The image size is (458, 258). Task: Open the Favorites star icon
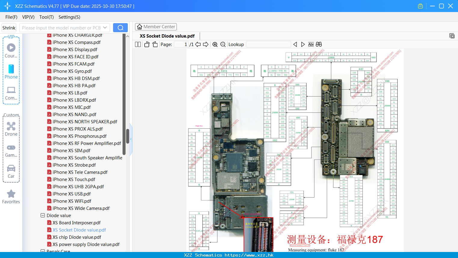click(11, 194)
